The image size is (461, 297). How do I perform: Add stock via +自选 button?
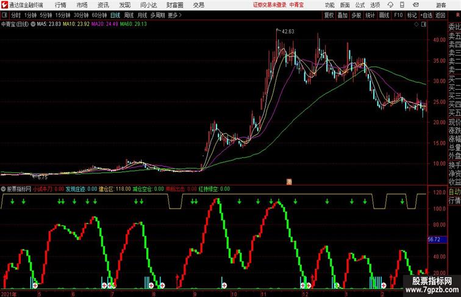point(426,15)
